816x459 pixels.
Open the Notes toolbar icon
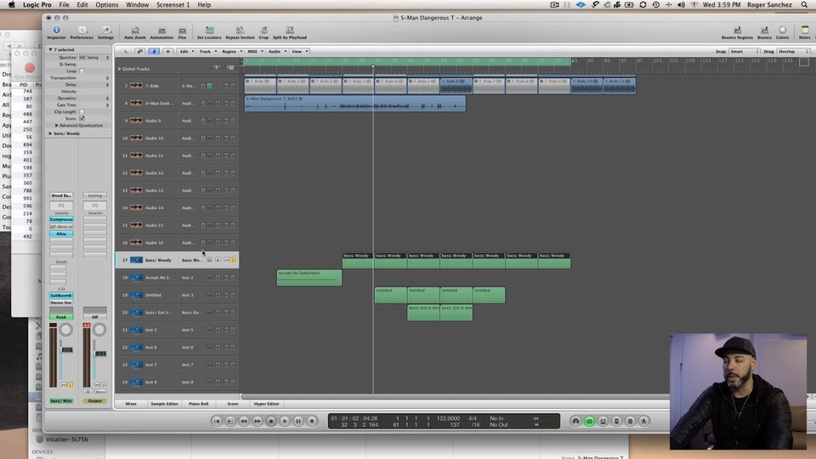tap(805, 32)
